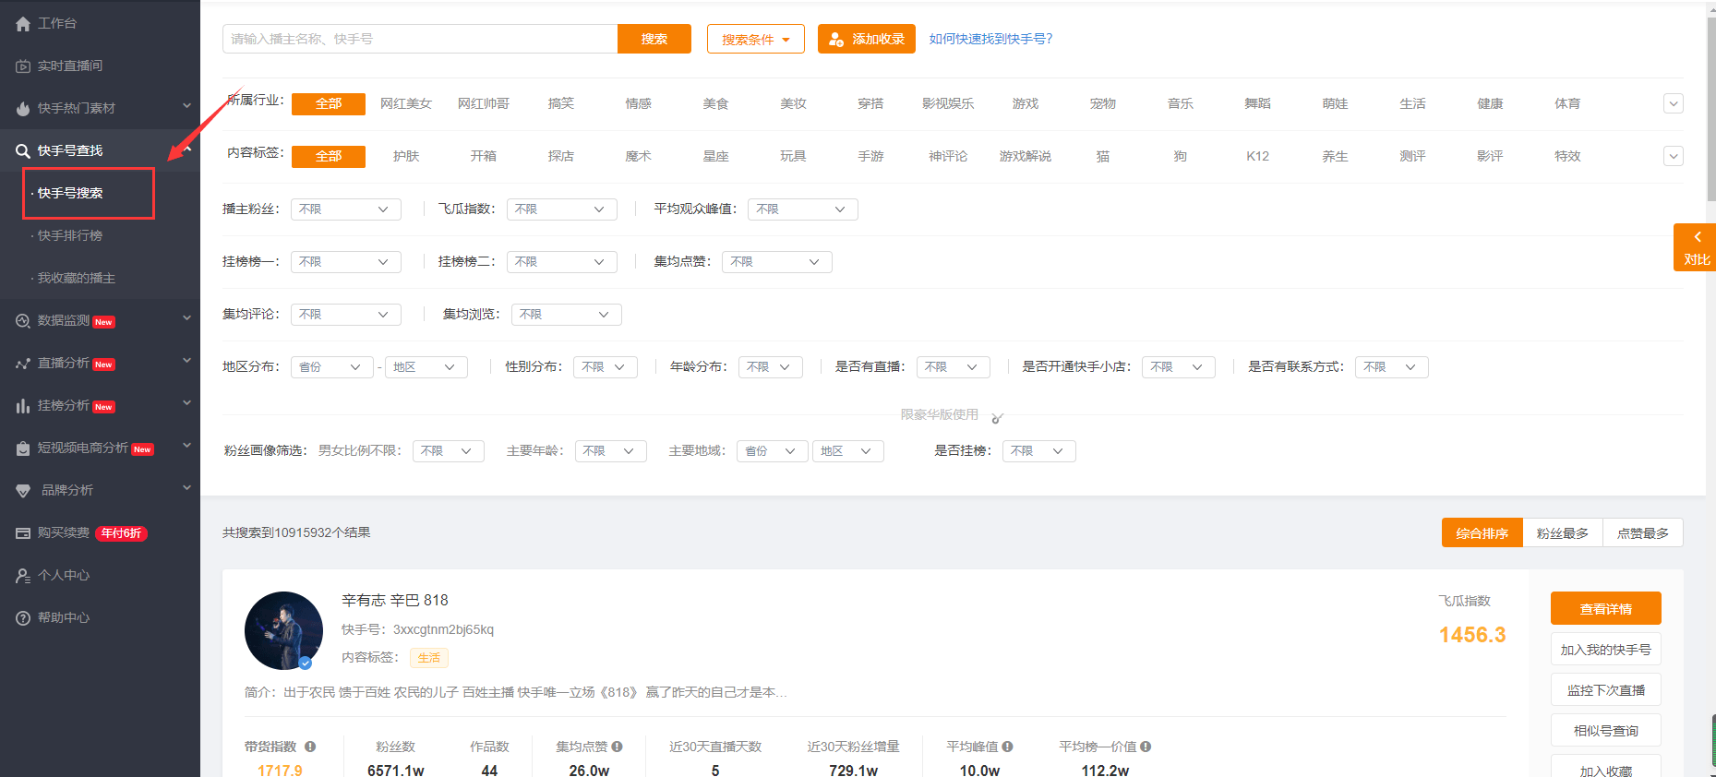Click the 查看详情 button

coord(1606,608)
